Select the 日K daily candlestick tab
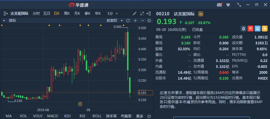270x119 pixels. click(x=57, y=14)
